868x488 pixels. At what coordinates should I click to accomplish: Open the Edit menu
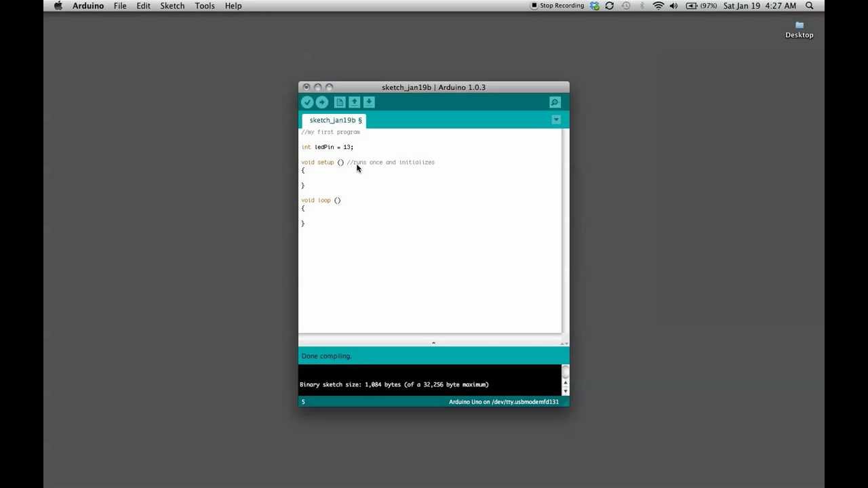[x=143, y=5]
